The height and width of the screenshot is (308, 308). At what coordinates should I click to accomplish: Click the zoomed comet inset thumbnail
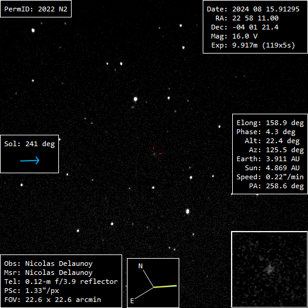coord(269,269)
